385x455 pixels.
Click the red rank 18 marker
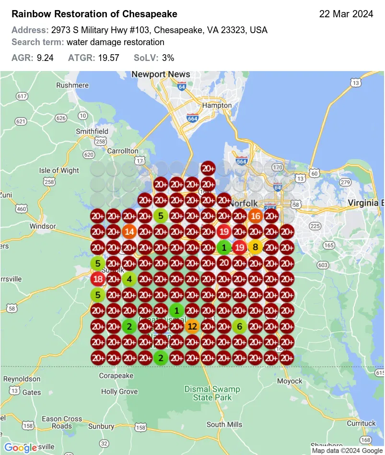[x=98, y=279]
